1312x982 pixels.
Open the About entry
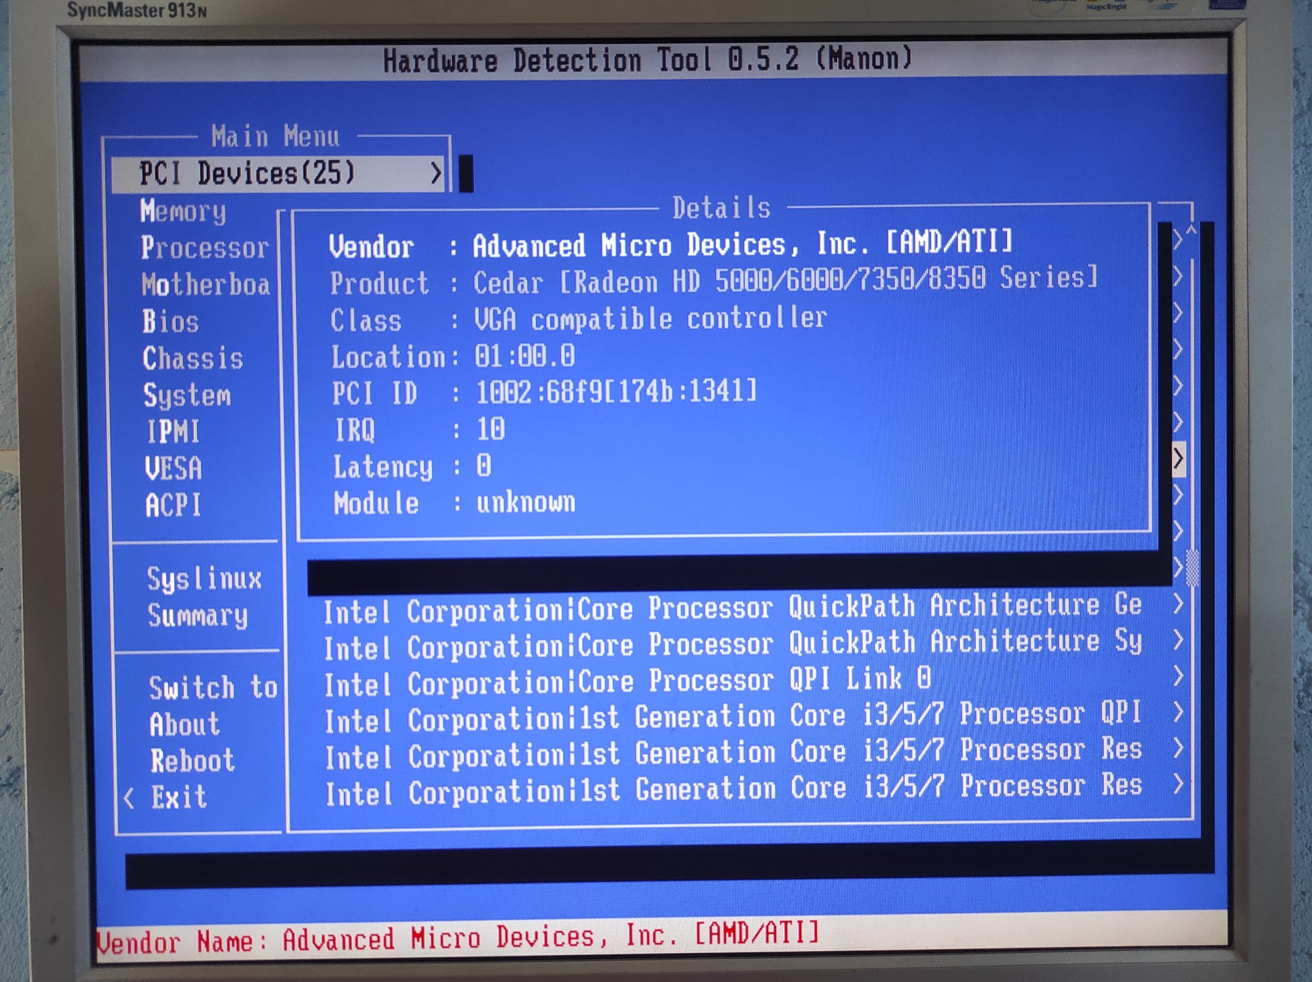click(185, 725)
